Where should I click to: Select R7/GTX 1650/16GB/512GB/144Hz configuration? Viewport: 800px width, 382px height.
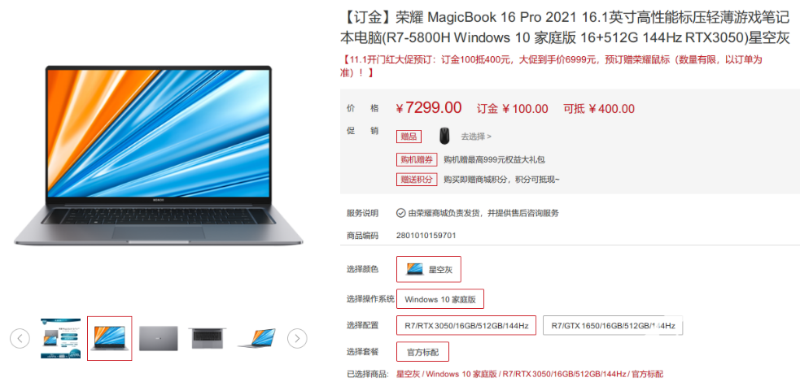click(x=613, y=325)
